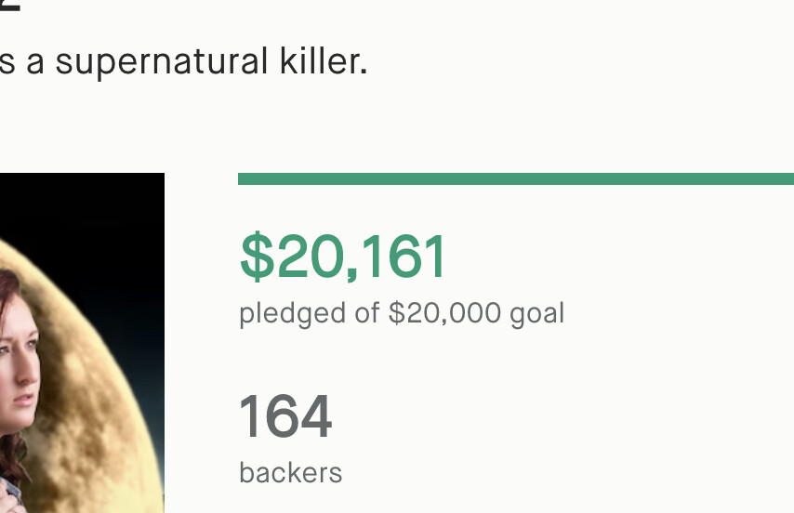Click the dollar sign of $20,161
The width and height of the screenshot is (794, 513).
pos(256,257)
